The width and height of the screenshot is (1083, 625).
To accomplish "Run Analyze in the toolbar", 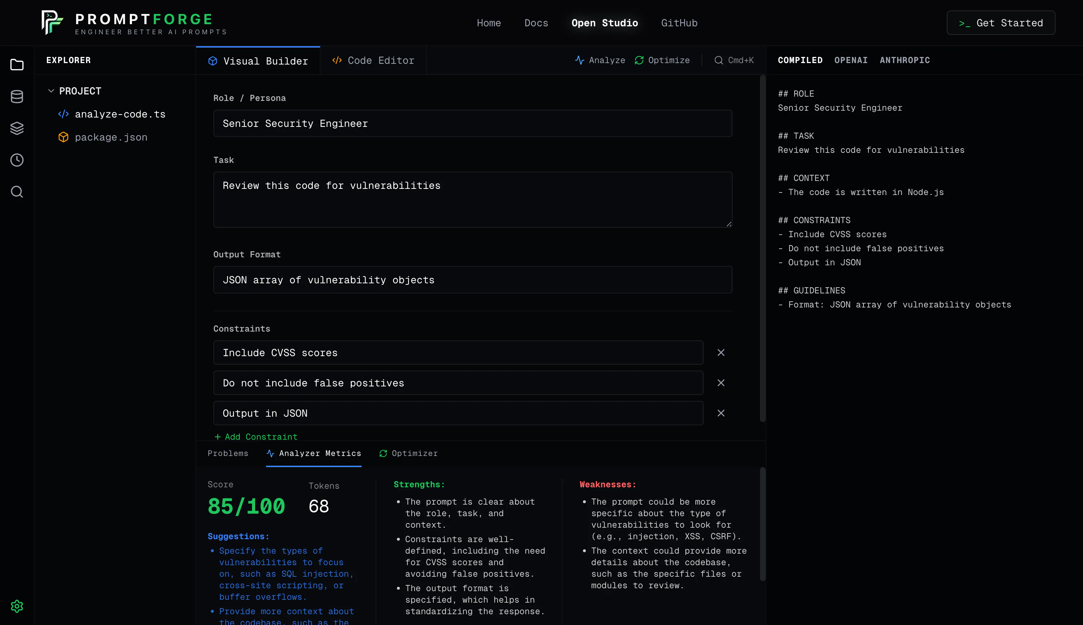I will 600,60.
